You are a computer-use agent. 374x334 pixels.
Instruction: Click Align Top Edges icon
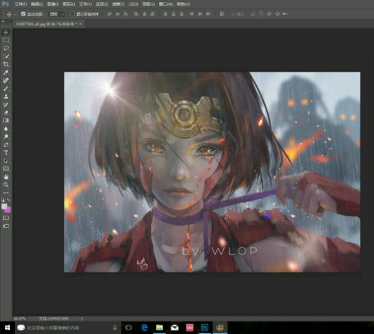pyautogui.click(x=110, y=14)
